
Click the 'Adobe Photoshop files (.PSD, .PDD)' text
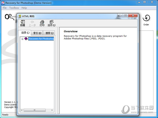click(x=85, y=39)
